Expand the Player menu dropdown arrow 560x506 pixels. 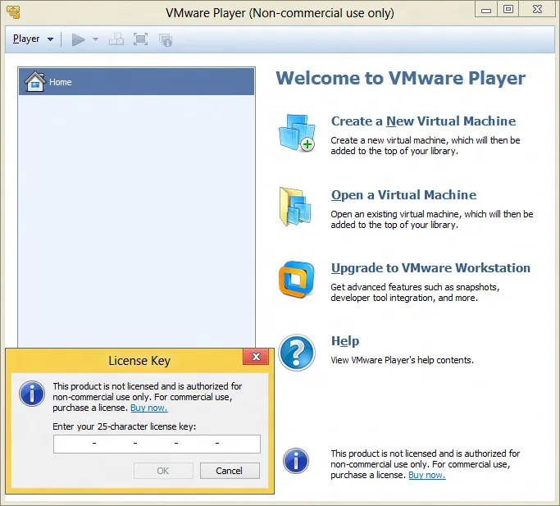(50, 39)
